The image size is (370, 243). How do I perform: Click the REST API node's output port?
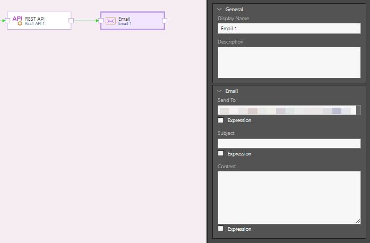click(71, 21)
